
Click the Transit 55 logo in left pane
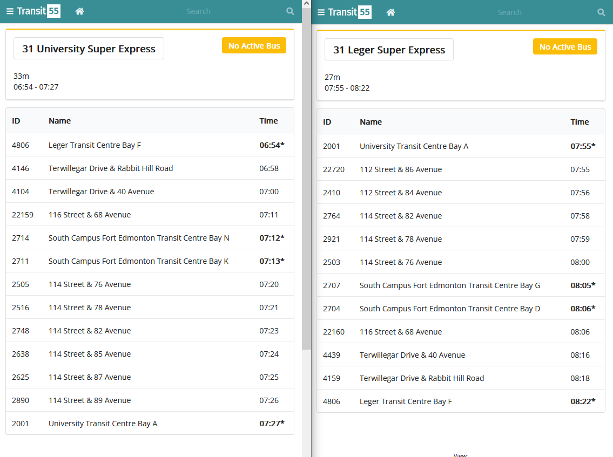click(38, 11)
